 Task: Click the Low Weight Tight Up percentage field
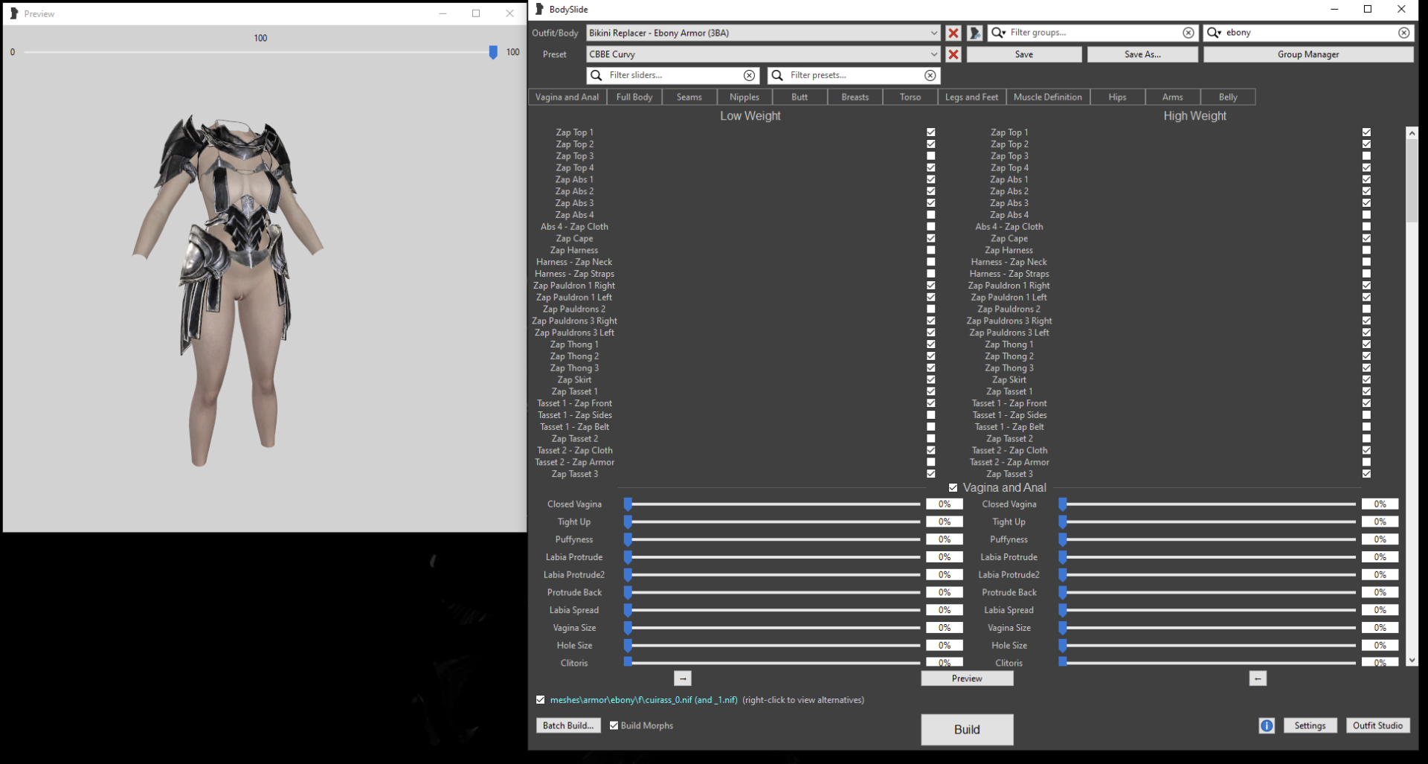pyautogui.click(x=944, y=522)
